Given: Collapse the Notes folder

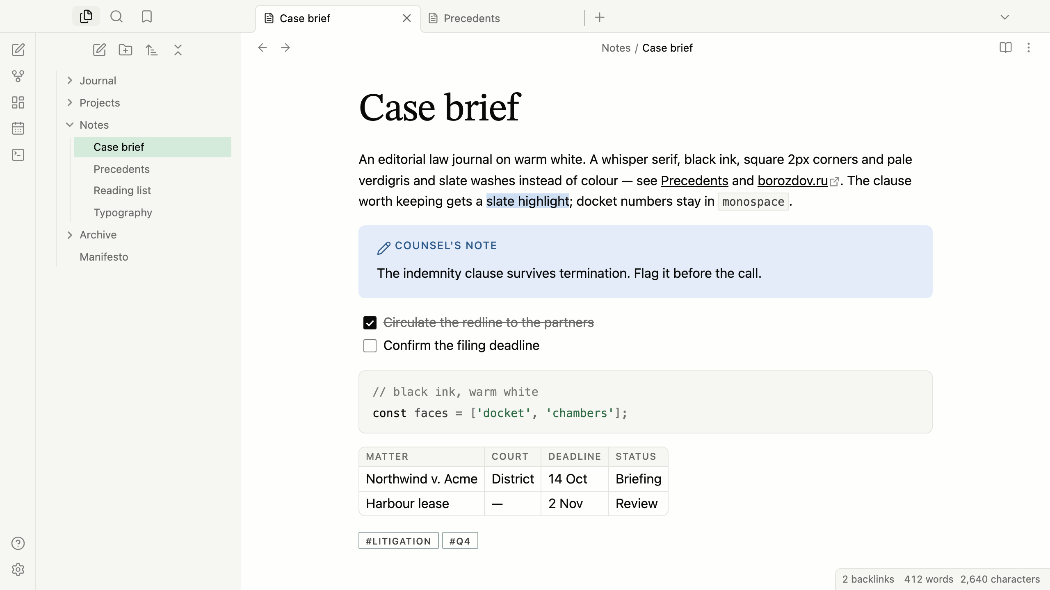Looking at the screenshot, I should (70, 125).
